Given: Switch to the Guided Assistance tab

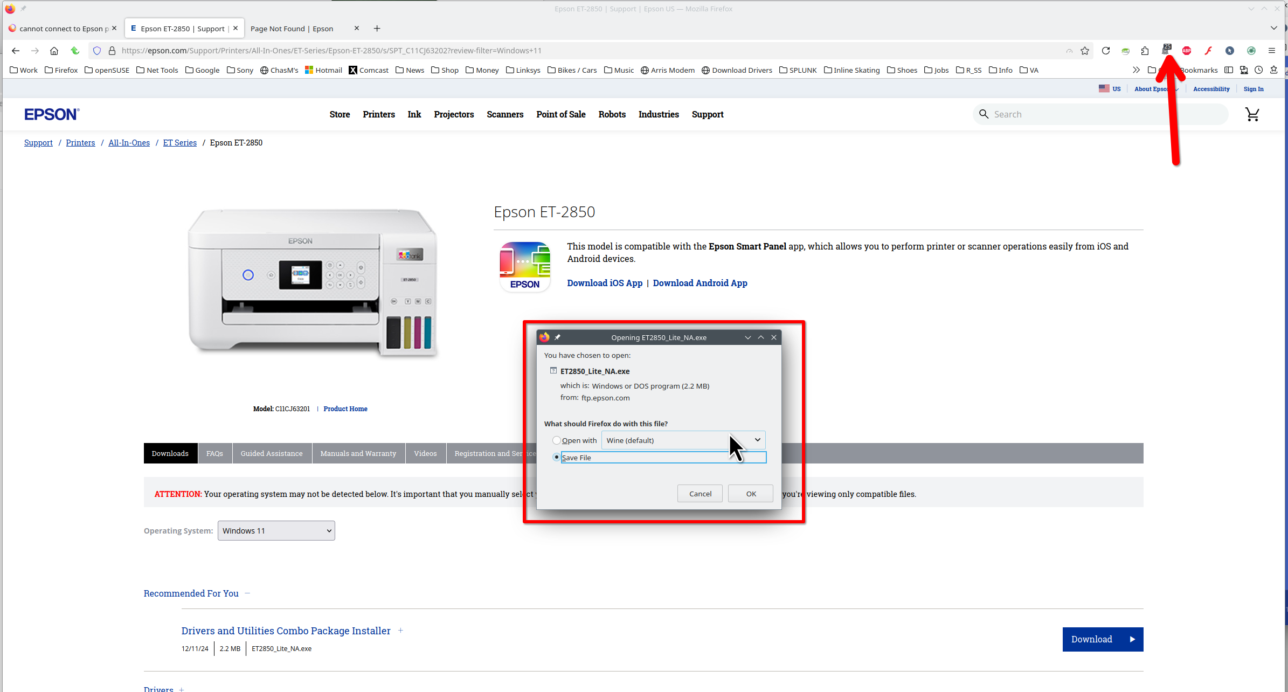Looking at the screenshot, I should (x=272, y=453).
